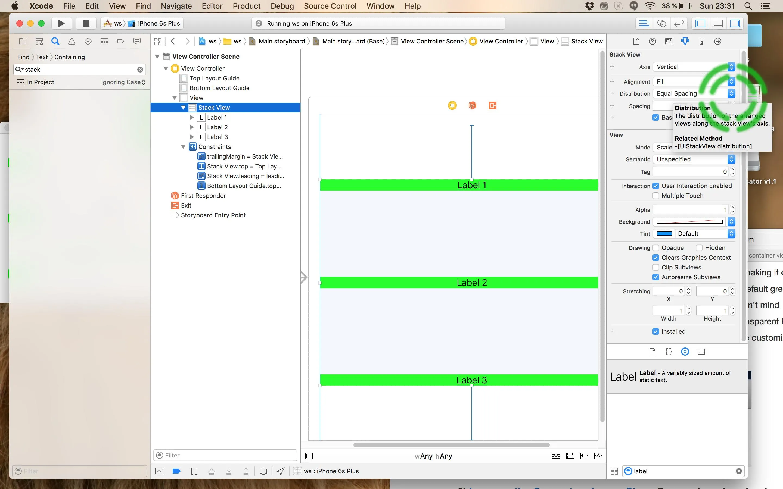Expand Label 1 in the outline
Screen dimensions: 783x489
[192, 117]
